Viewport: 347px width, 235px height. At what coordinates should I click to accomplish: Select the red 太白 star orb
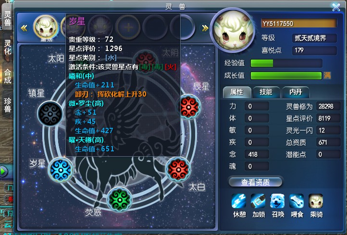point(178,170)
